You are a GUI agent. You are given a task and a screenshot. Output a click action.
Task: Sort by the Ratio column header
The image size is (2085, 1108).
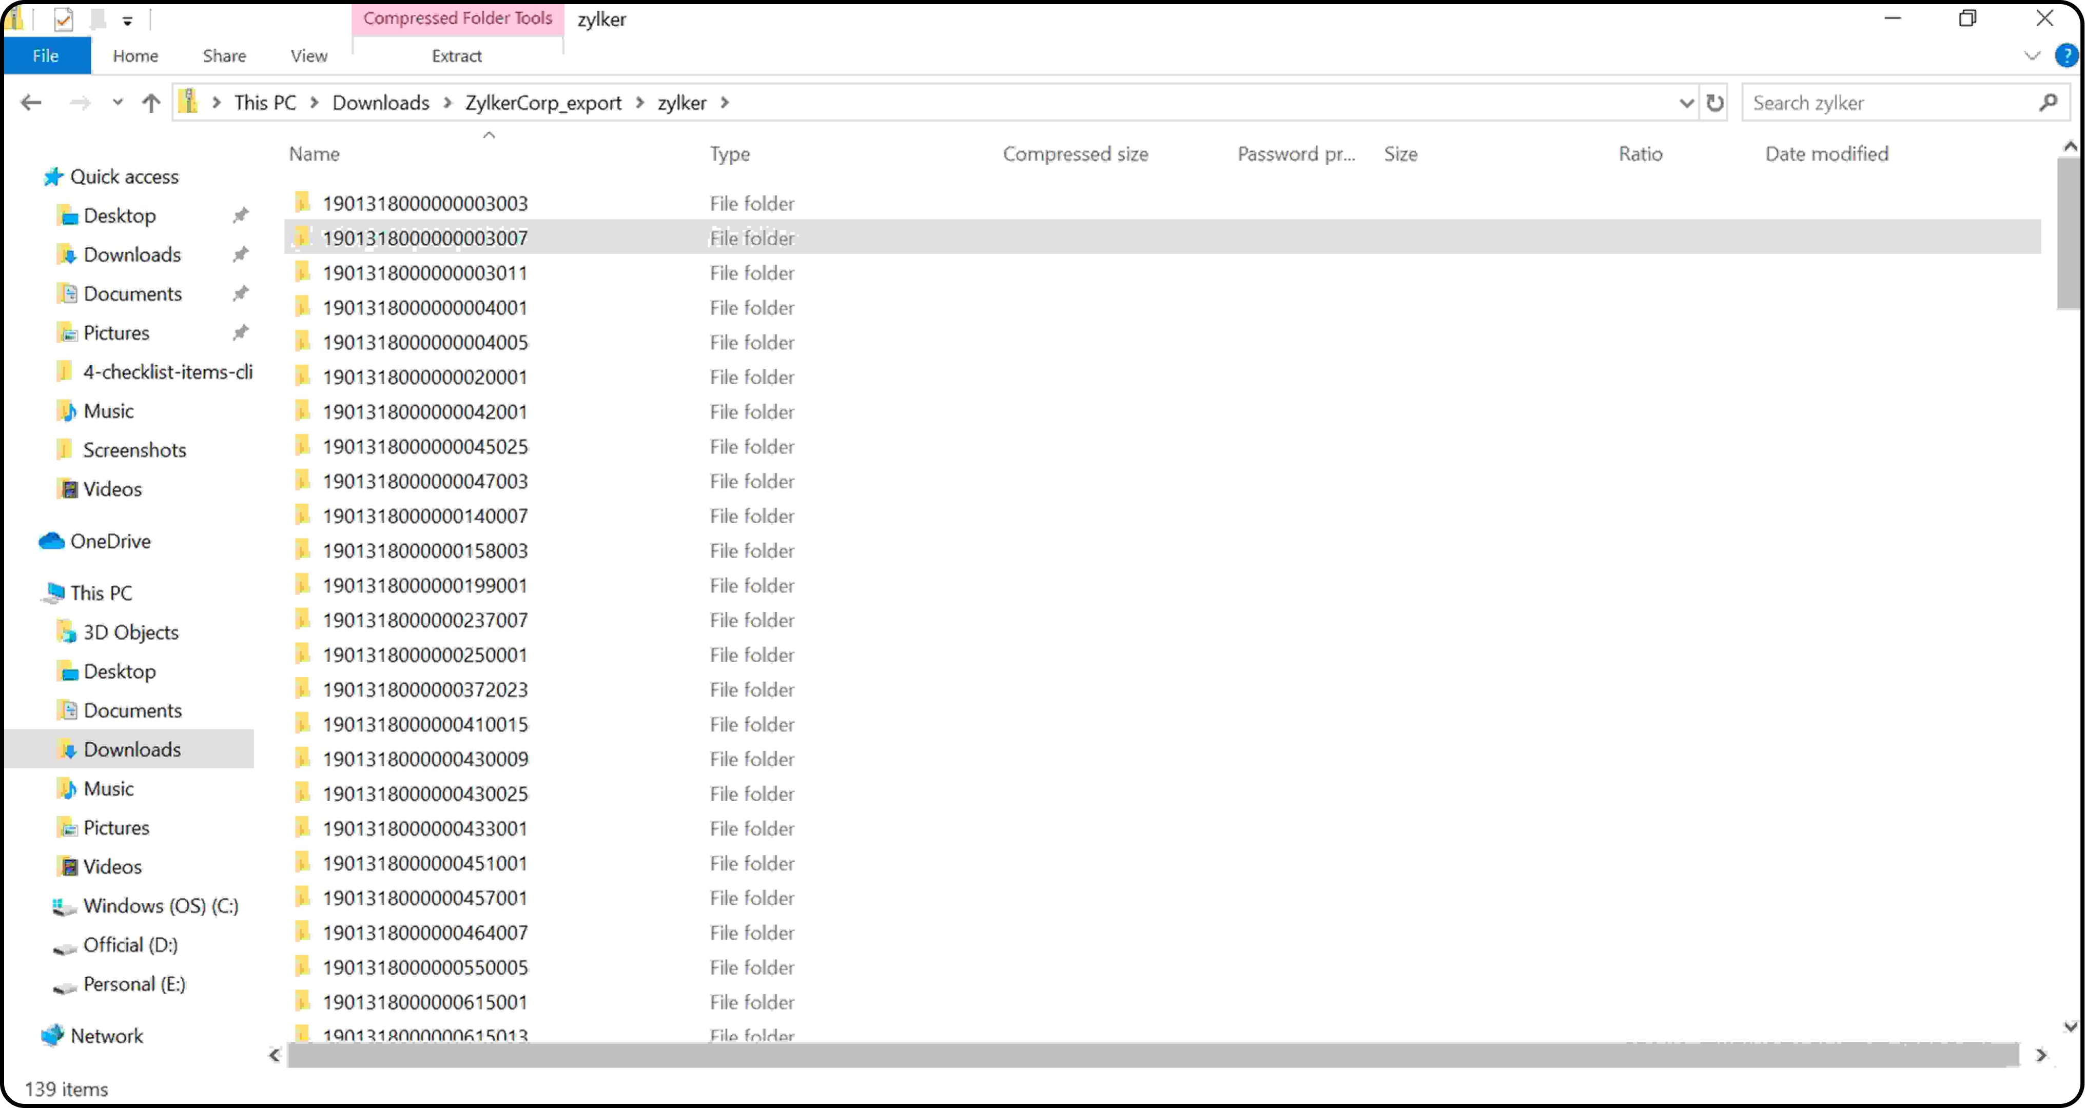coord(1640,154)
